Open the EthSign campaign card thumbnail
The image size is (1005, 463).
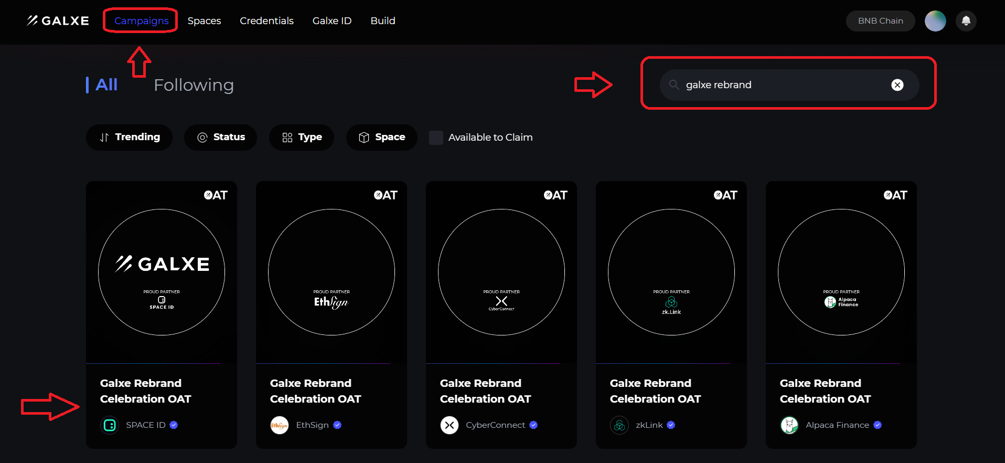click(332, 272)
